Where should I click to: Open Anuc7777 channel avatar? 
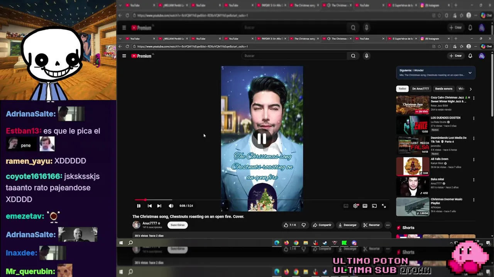(136, 225)
